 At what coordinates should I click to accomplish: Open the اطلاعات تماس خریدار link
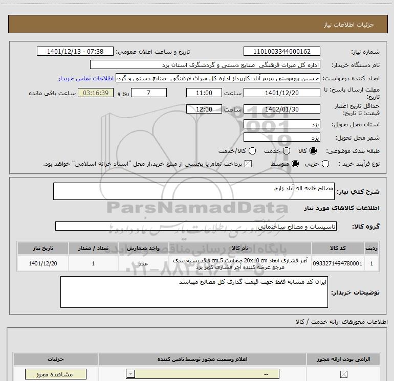pyautogui.click(x=86, y=79)
